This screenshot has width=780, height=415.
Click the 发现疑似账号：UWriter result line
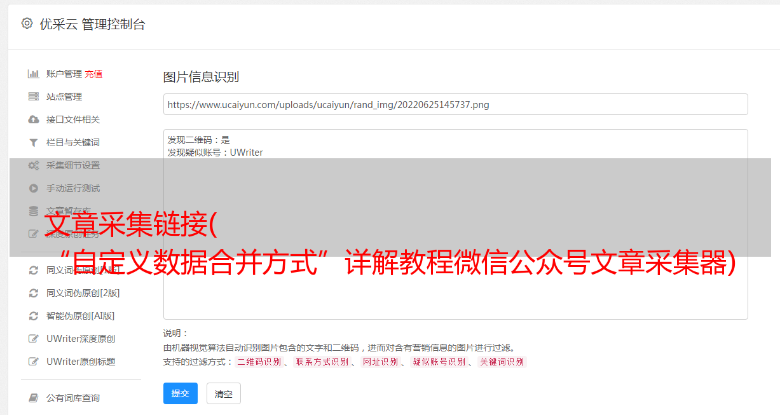216,153
